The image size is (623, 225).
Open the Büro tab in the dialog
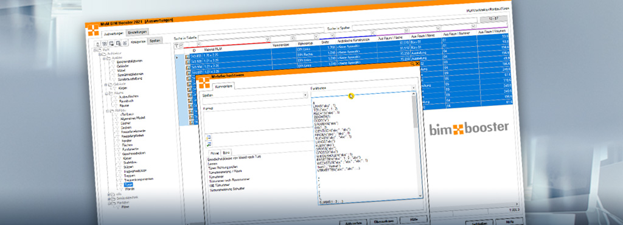(x=226, y=153)
